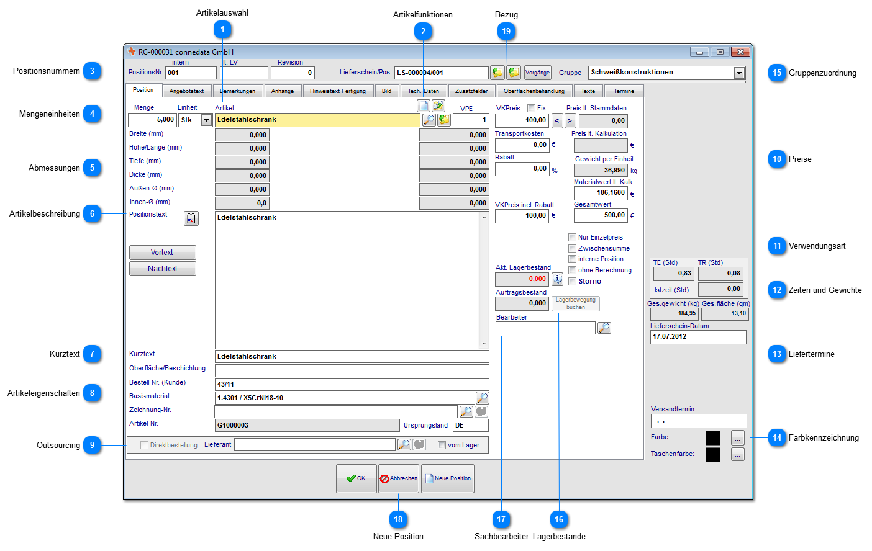This screenshot has width=872, height=551.
Task: Click the Oberfläche/Beschichtung input field
Action: tap(352, 370)
